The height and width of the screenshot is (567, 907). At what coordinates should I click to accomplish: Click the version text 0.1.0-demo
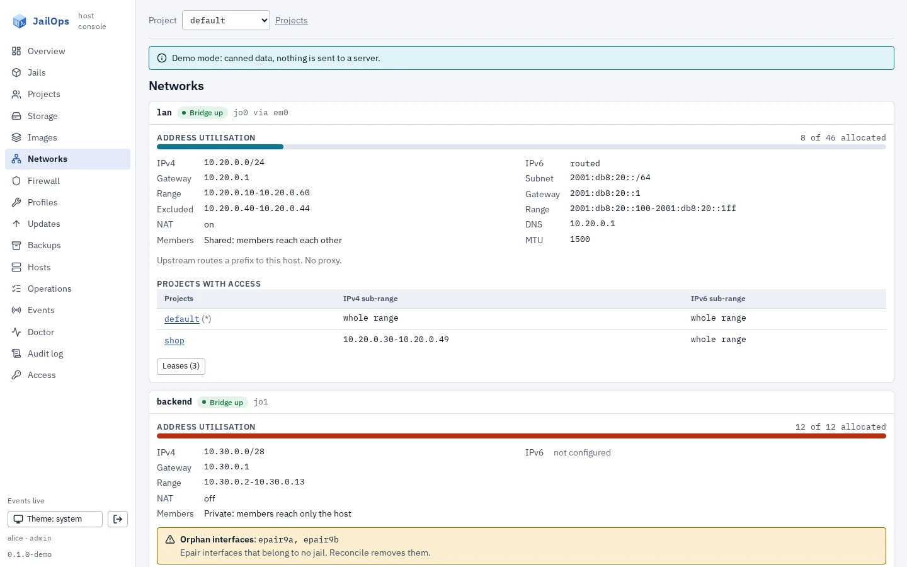(x=30, y=554)
